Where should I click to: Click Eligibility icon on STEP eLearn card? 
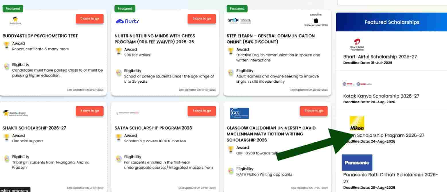[x=231, y=73]
